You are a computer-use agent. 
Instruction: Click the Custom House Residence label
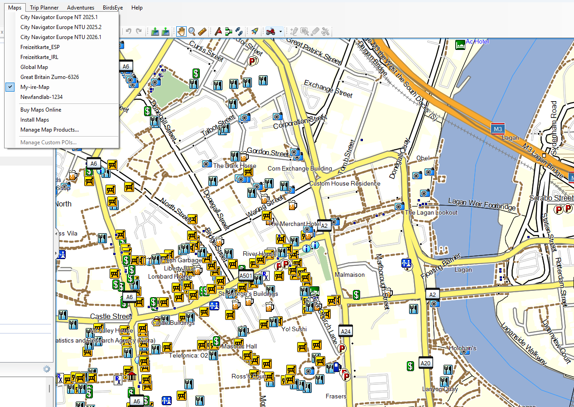pos(345,183)
